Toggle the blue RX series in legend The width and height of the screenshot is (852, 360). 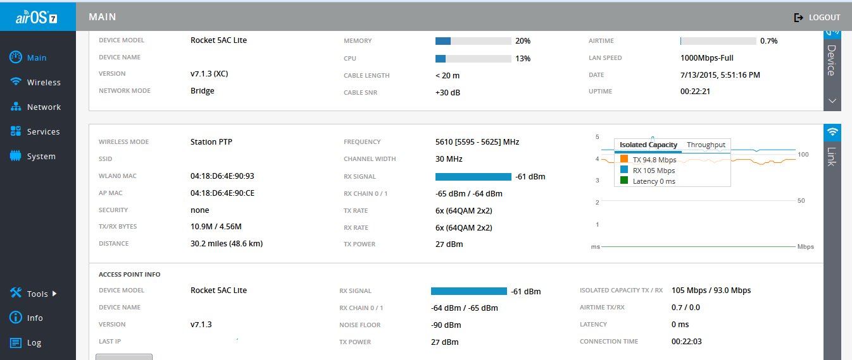coord(624,171)
